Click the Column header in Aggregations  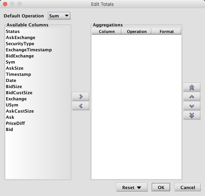(x=106, y=31)
